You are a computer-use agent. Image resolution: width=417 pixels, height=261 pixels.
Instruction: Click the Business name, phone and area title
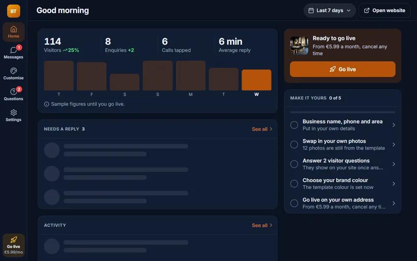tap(343, 121)
